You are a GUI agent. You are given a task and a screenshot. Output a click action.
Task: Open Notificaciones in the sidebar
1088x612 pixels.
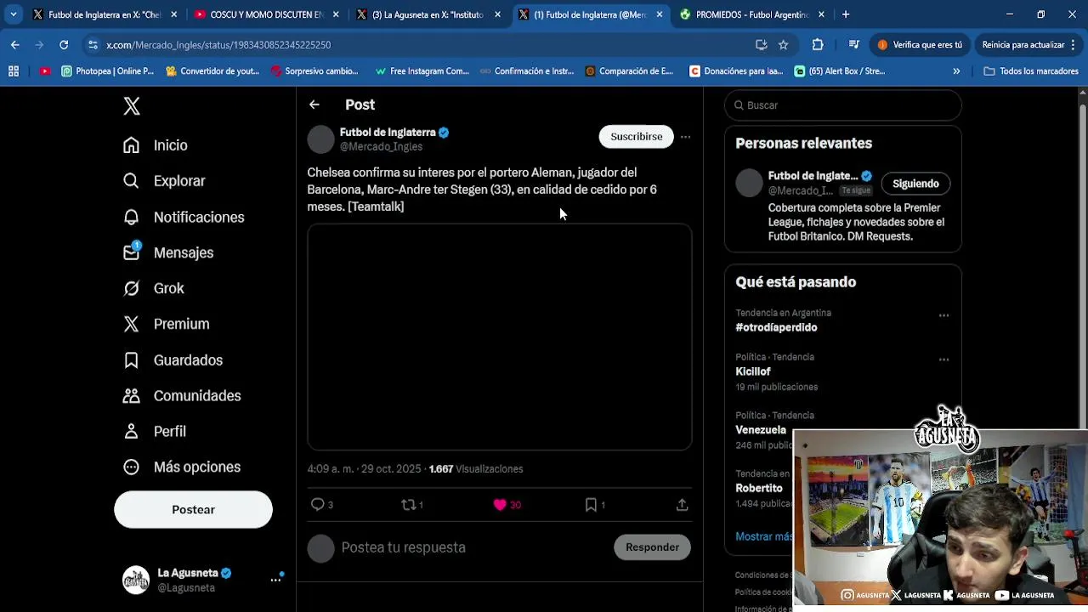point(183,217)
